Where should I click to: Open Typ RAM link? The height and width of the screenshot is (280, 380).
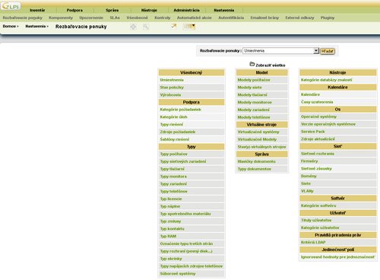[x=168, y=236]
